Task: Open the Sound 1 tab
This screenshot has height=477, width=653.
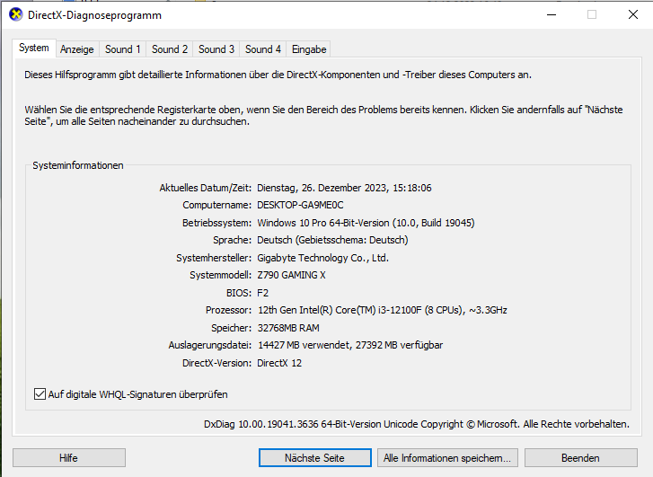Action: [x=122, y=49]
